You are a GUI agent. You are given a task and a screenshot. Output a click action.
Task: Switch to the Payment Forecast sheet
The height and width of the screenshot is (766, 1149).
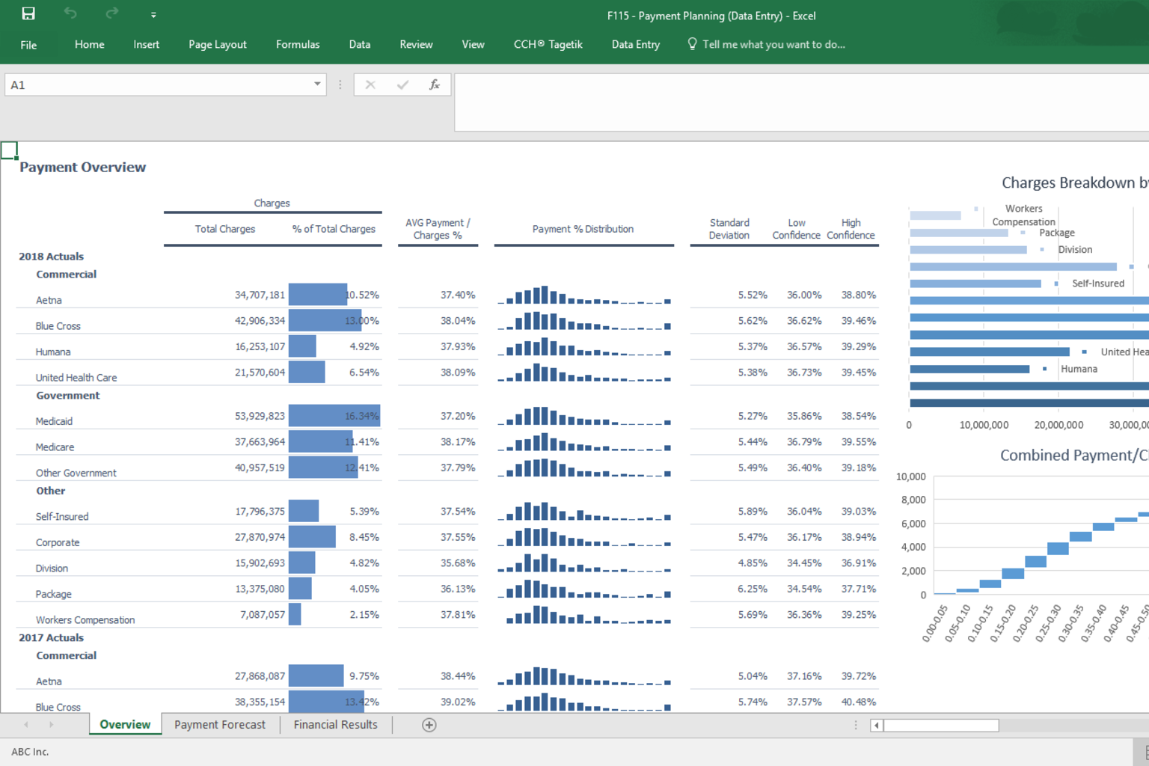coord(220,725)
